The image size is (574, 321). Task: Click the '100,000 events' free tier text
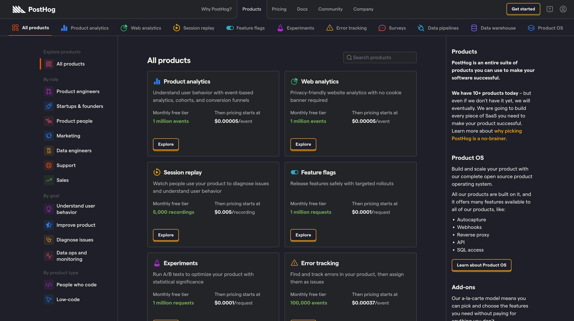pyautogui.click(x=309, y=303)
